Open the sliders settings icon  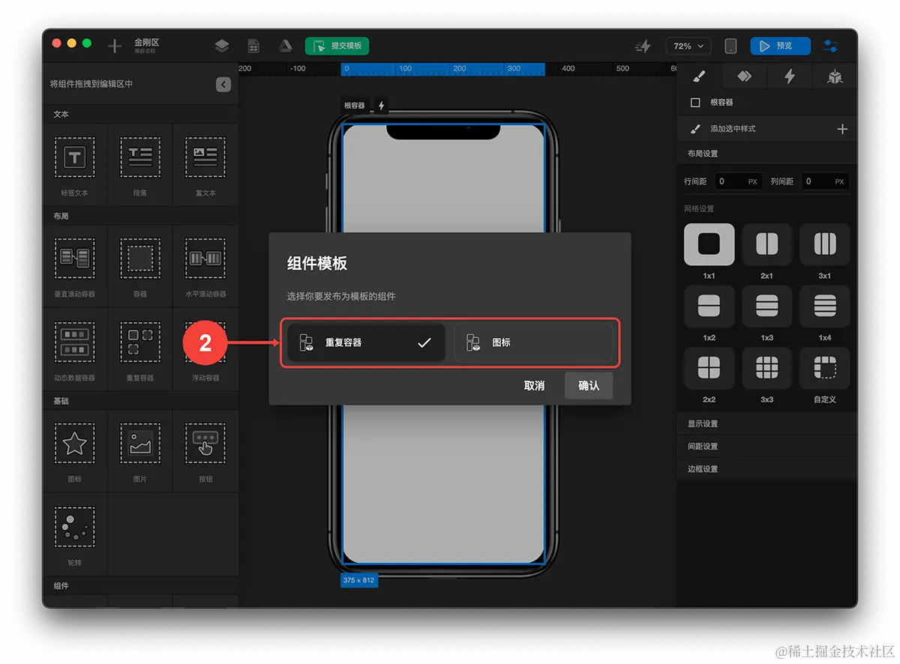tap(831, 46)
